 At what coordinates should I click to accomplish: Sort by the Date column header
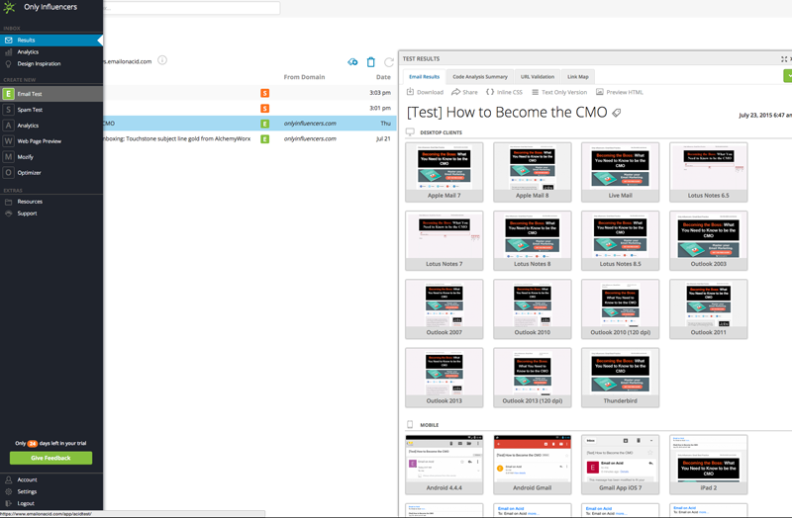pyautogui.click(x=383, y=77)
